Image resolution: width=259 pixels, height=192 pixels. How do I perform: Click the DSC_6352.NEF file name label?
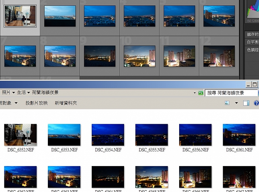pos(21,150)
